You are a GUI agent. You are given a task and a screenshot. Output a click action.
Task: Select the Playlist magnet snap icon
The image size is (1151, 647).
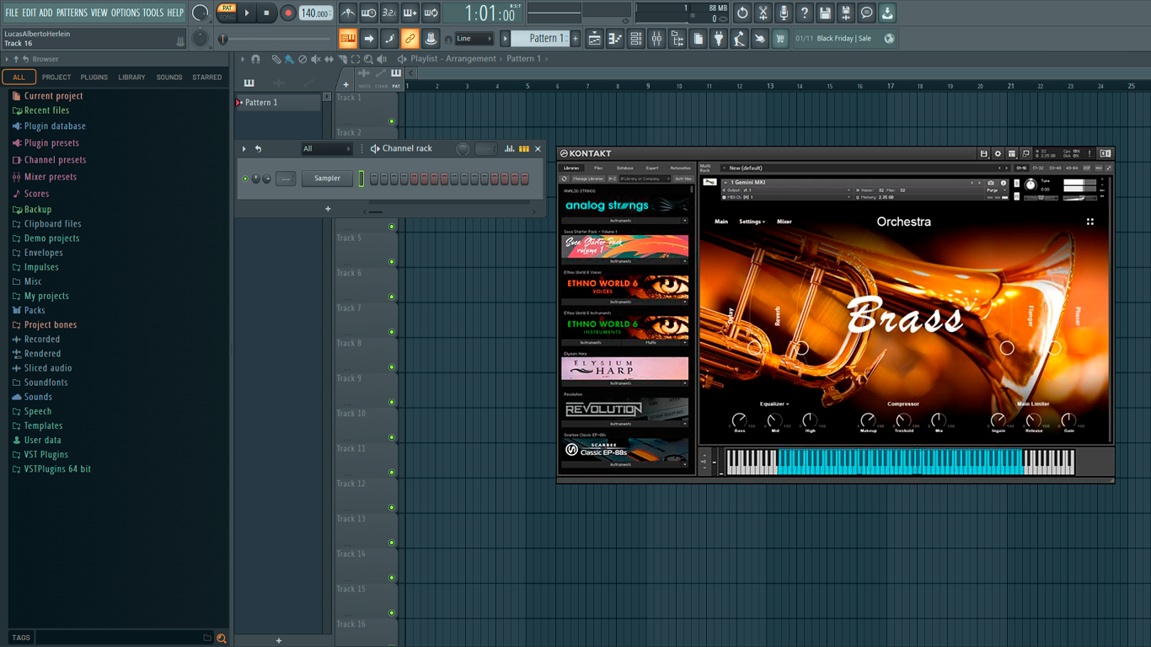pyautogui.click(x=256, y=59)
